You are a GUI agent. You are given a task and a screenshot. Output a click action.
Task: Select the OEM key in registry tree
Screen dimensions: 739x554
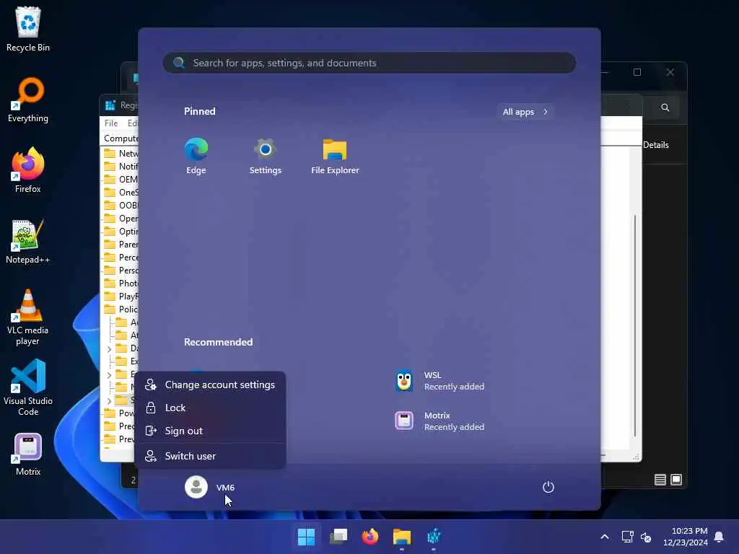coord(121,180)
